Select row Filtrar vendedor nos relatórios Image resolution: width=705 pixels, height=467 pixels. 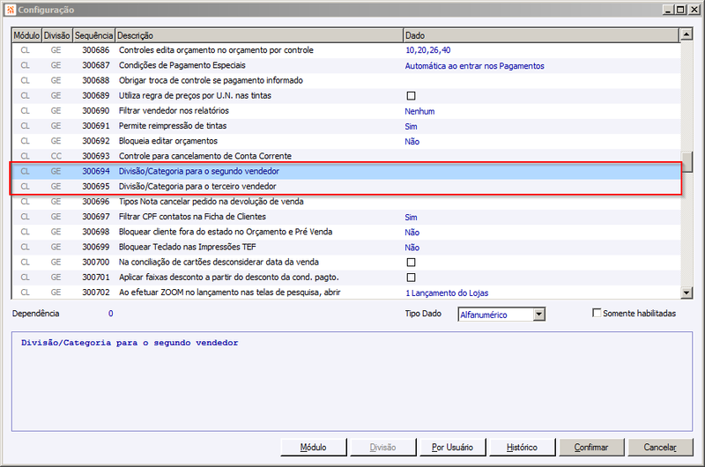click(x=345, y=111)
